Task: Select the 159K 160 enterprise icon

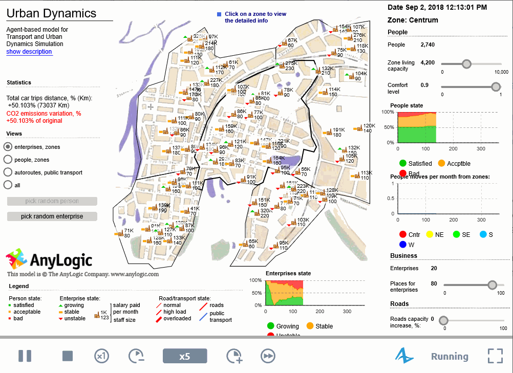Action: [x=222, y=128]
